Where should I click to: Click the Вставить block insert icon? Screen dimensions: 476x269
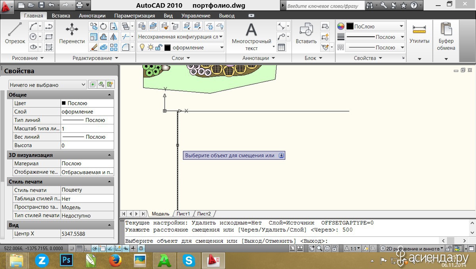pyautogui.click(x=306, y=34)
